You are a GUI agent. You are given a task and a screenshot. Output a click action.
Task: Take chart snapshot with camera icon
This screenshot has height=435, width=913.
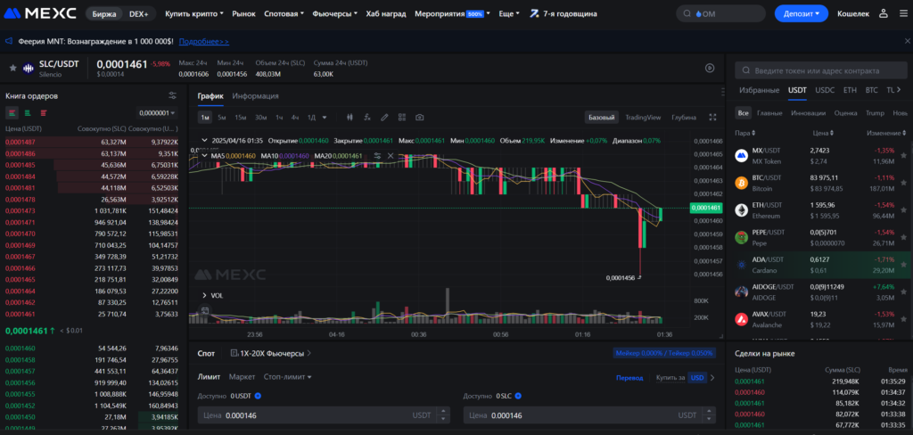pos(419,117)
